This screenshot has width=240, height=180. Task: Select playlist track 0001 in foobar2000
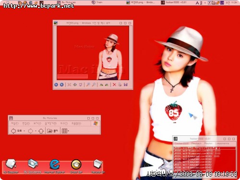205,148
